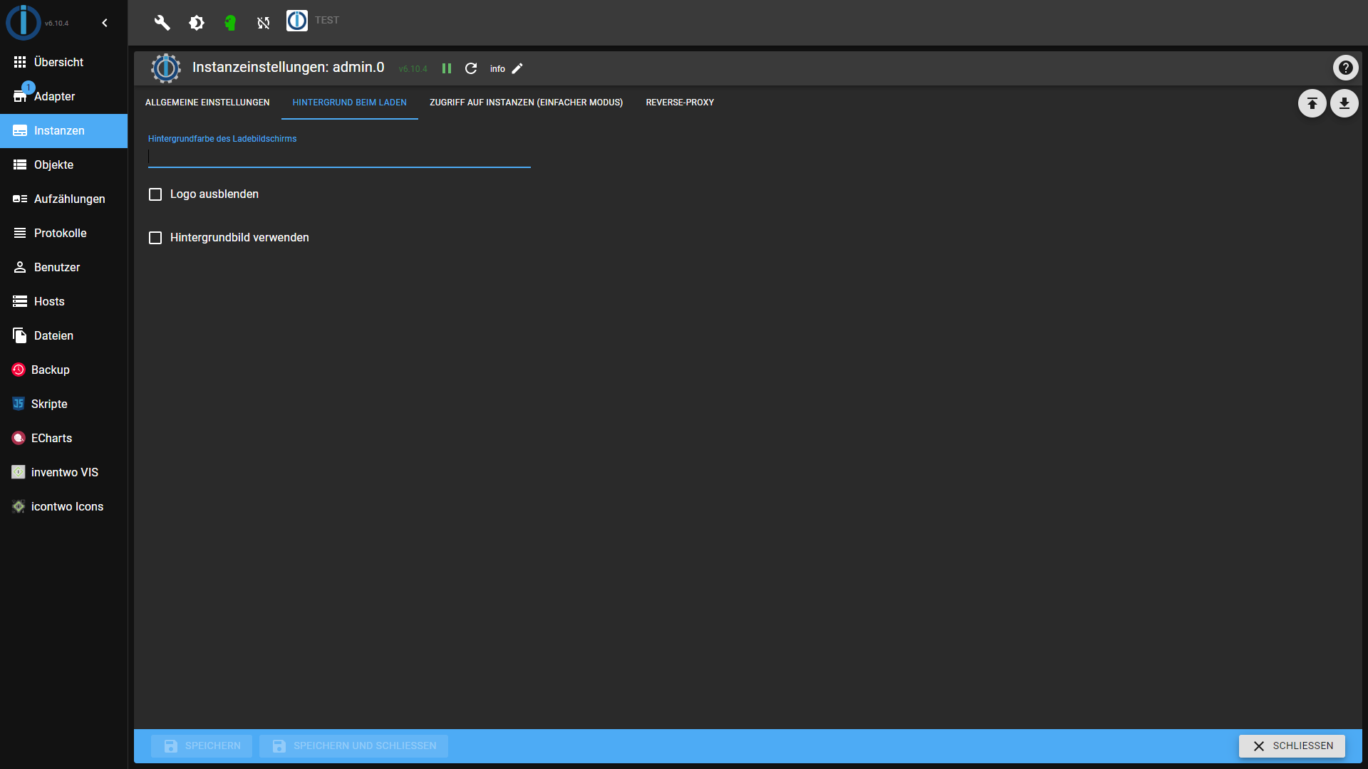The image size is (1368, 769).
Task: Open Skripte in the sidebar
Action: (63, 404)
